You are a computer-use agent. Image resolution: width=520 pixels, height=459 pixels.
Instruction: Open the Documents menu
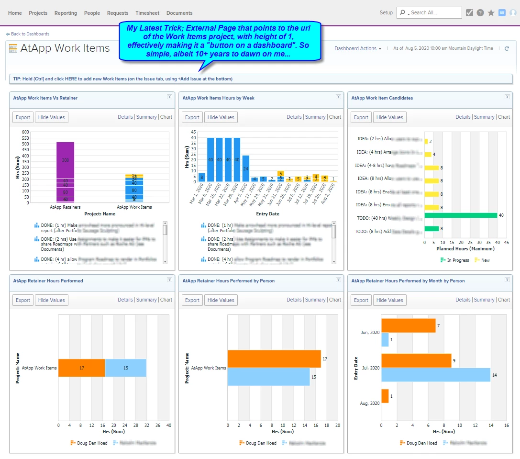179,13
